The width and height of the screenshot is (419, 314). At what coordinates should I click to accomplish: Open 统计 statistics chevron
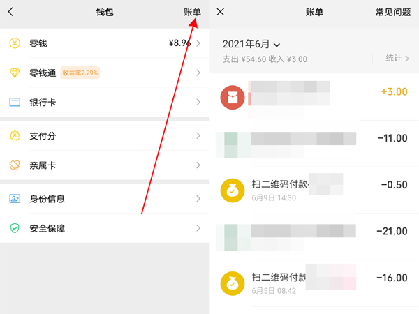399,59
